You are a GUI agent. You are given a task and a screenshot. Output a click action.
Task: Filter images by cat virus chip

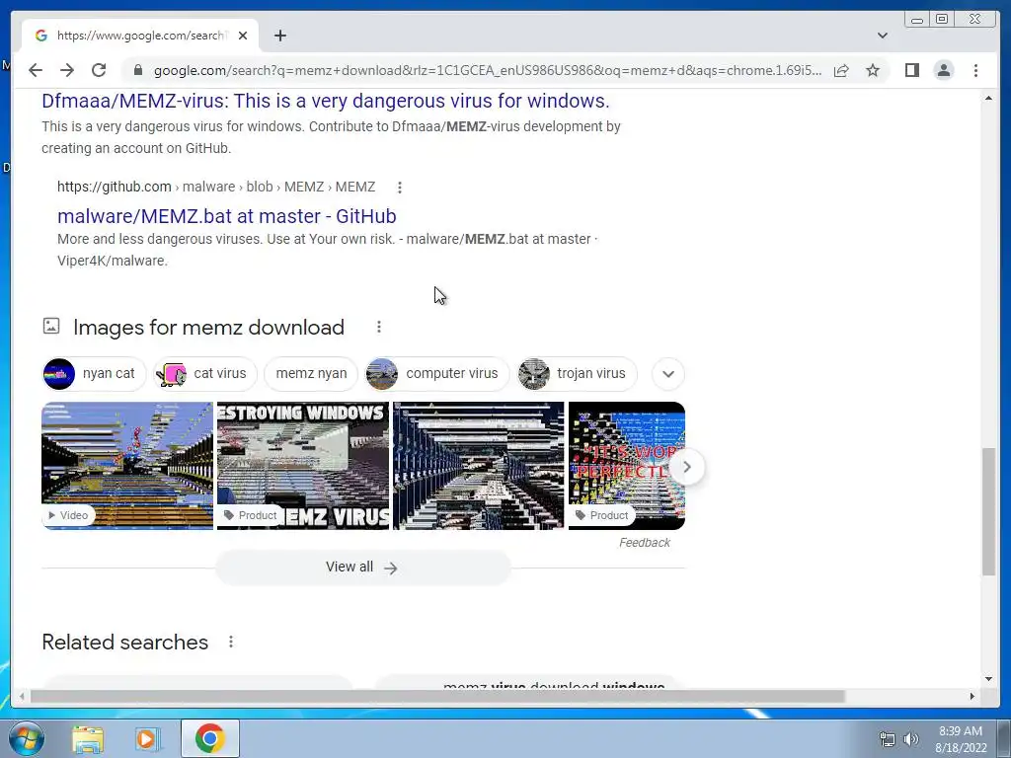(205, 373)
